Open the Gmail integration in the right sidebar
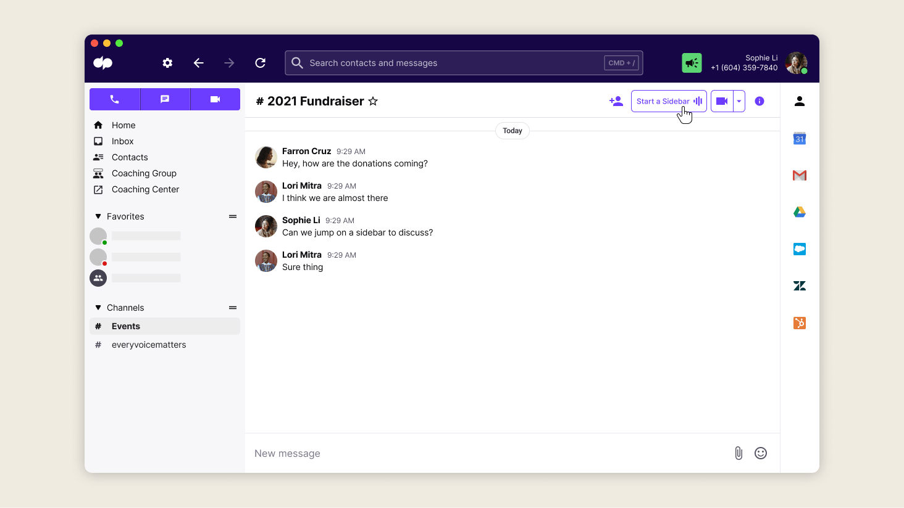Image resolution: width=904 pixels, height=508 pixels. click(x=799, y=175)
